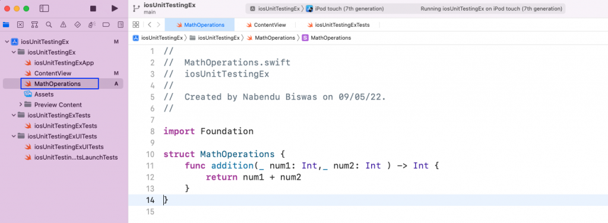Open the source control navigator icon
Image resolution: width=608 pixels, height=223 pixels.
(x=20, y=25)
